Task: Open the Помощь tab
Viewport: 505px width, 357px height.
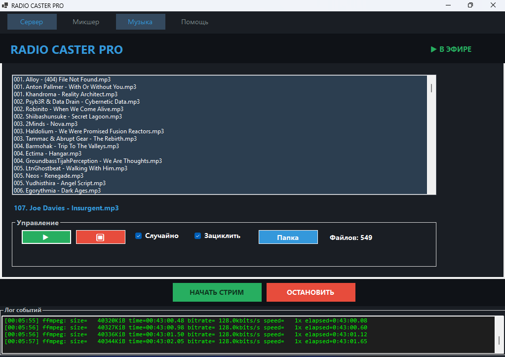Action: (x=194, y=22)
